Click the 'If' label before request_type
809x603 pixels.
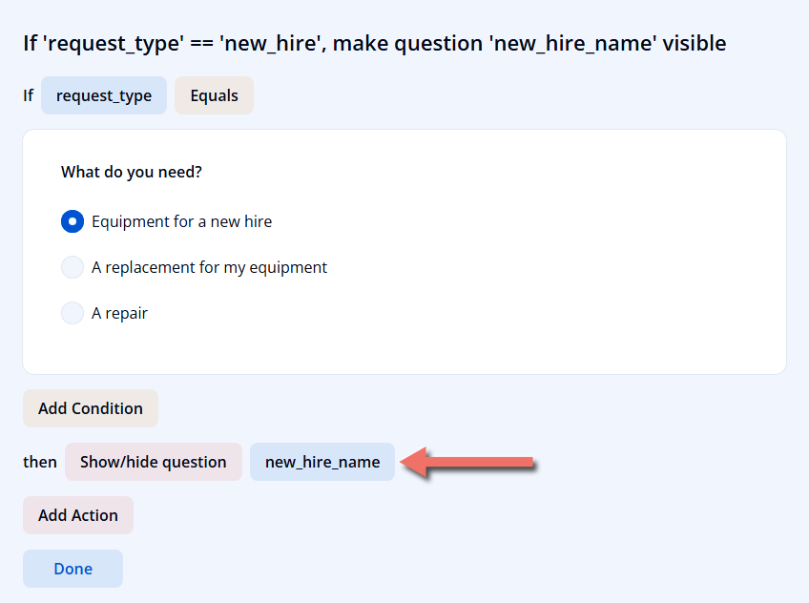pyautogui.click(x=28, y=95)
